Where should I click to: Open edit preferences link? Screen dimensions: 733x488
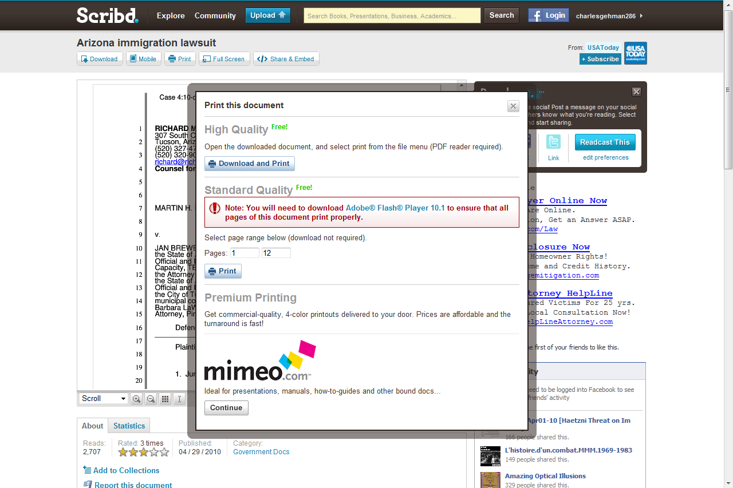click(x=606, y=157)
